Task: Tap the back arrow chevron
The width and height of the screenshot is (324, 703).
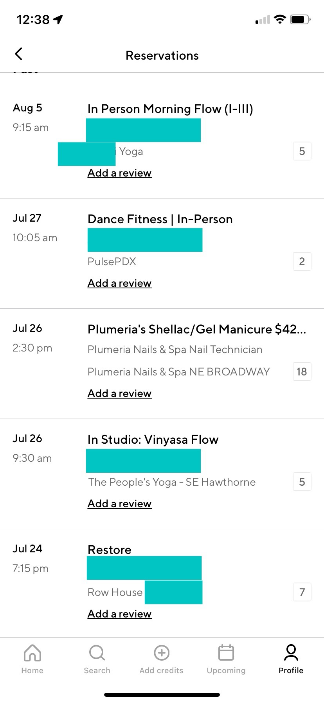Action: coord(18,54)
